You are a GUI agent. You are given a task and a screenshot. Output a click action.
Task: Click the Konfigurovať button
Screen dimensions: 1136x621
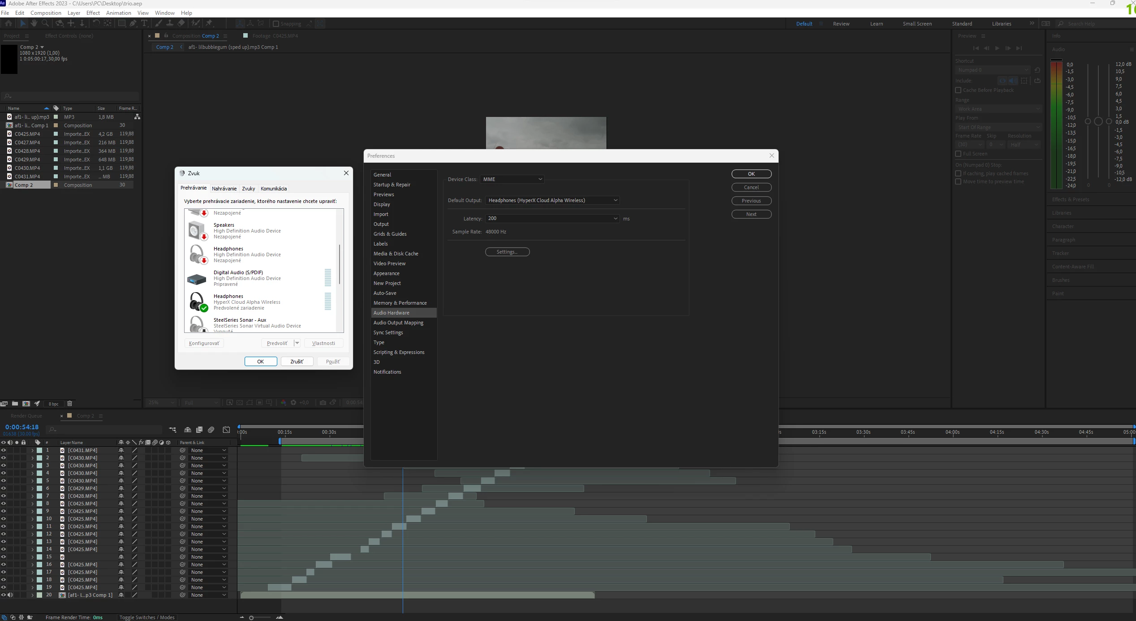tap(204, 343)
